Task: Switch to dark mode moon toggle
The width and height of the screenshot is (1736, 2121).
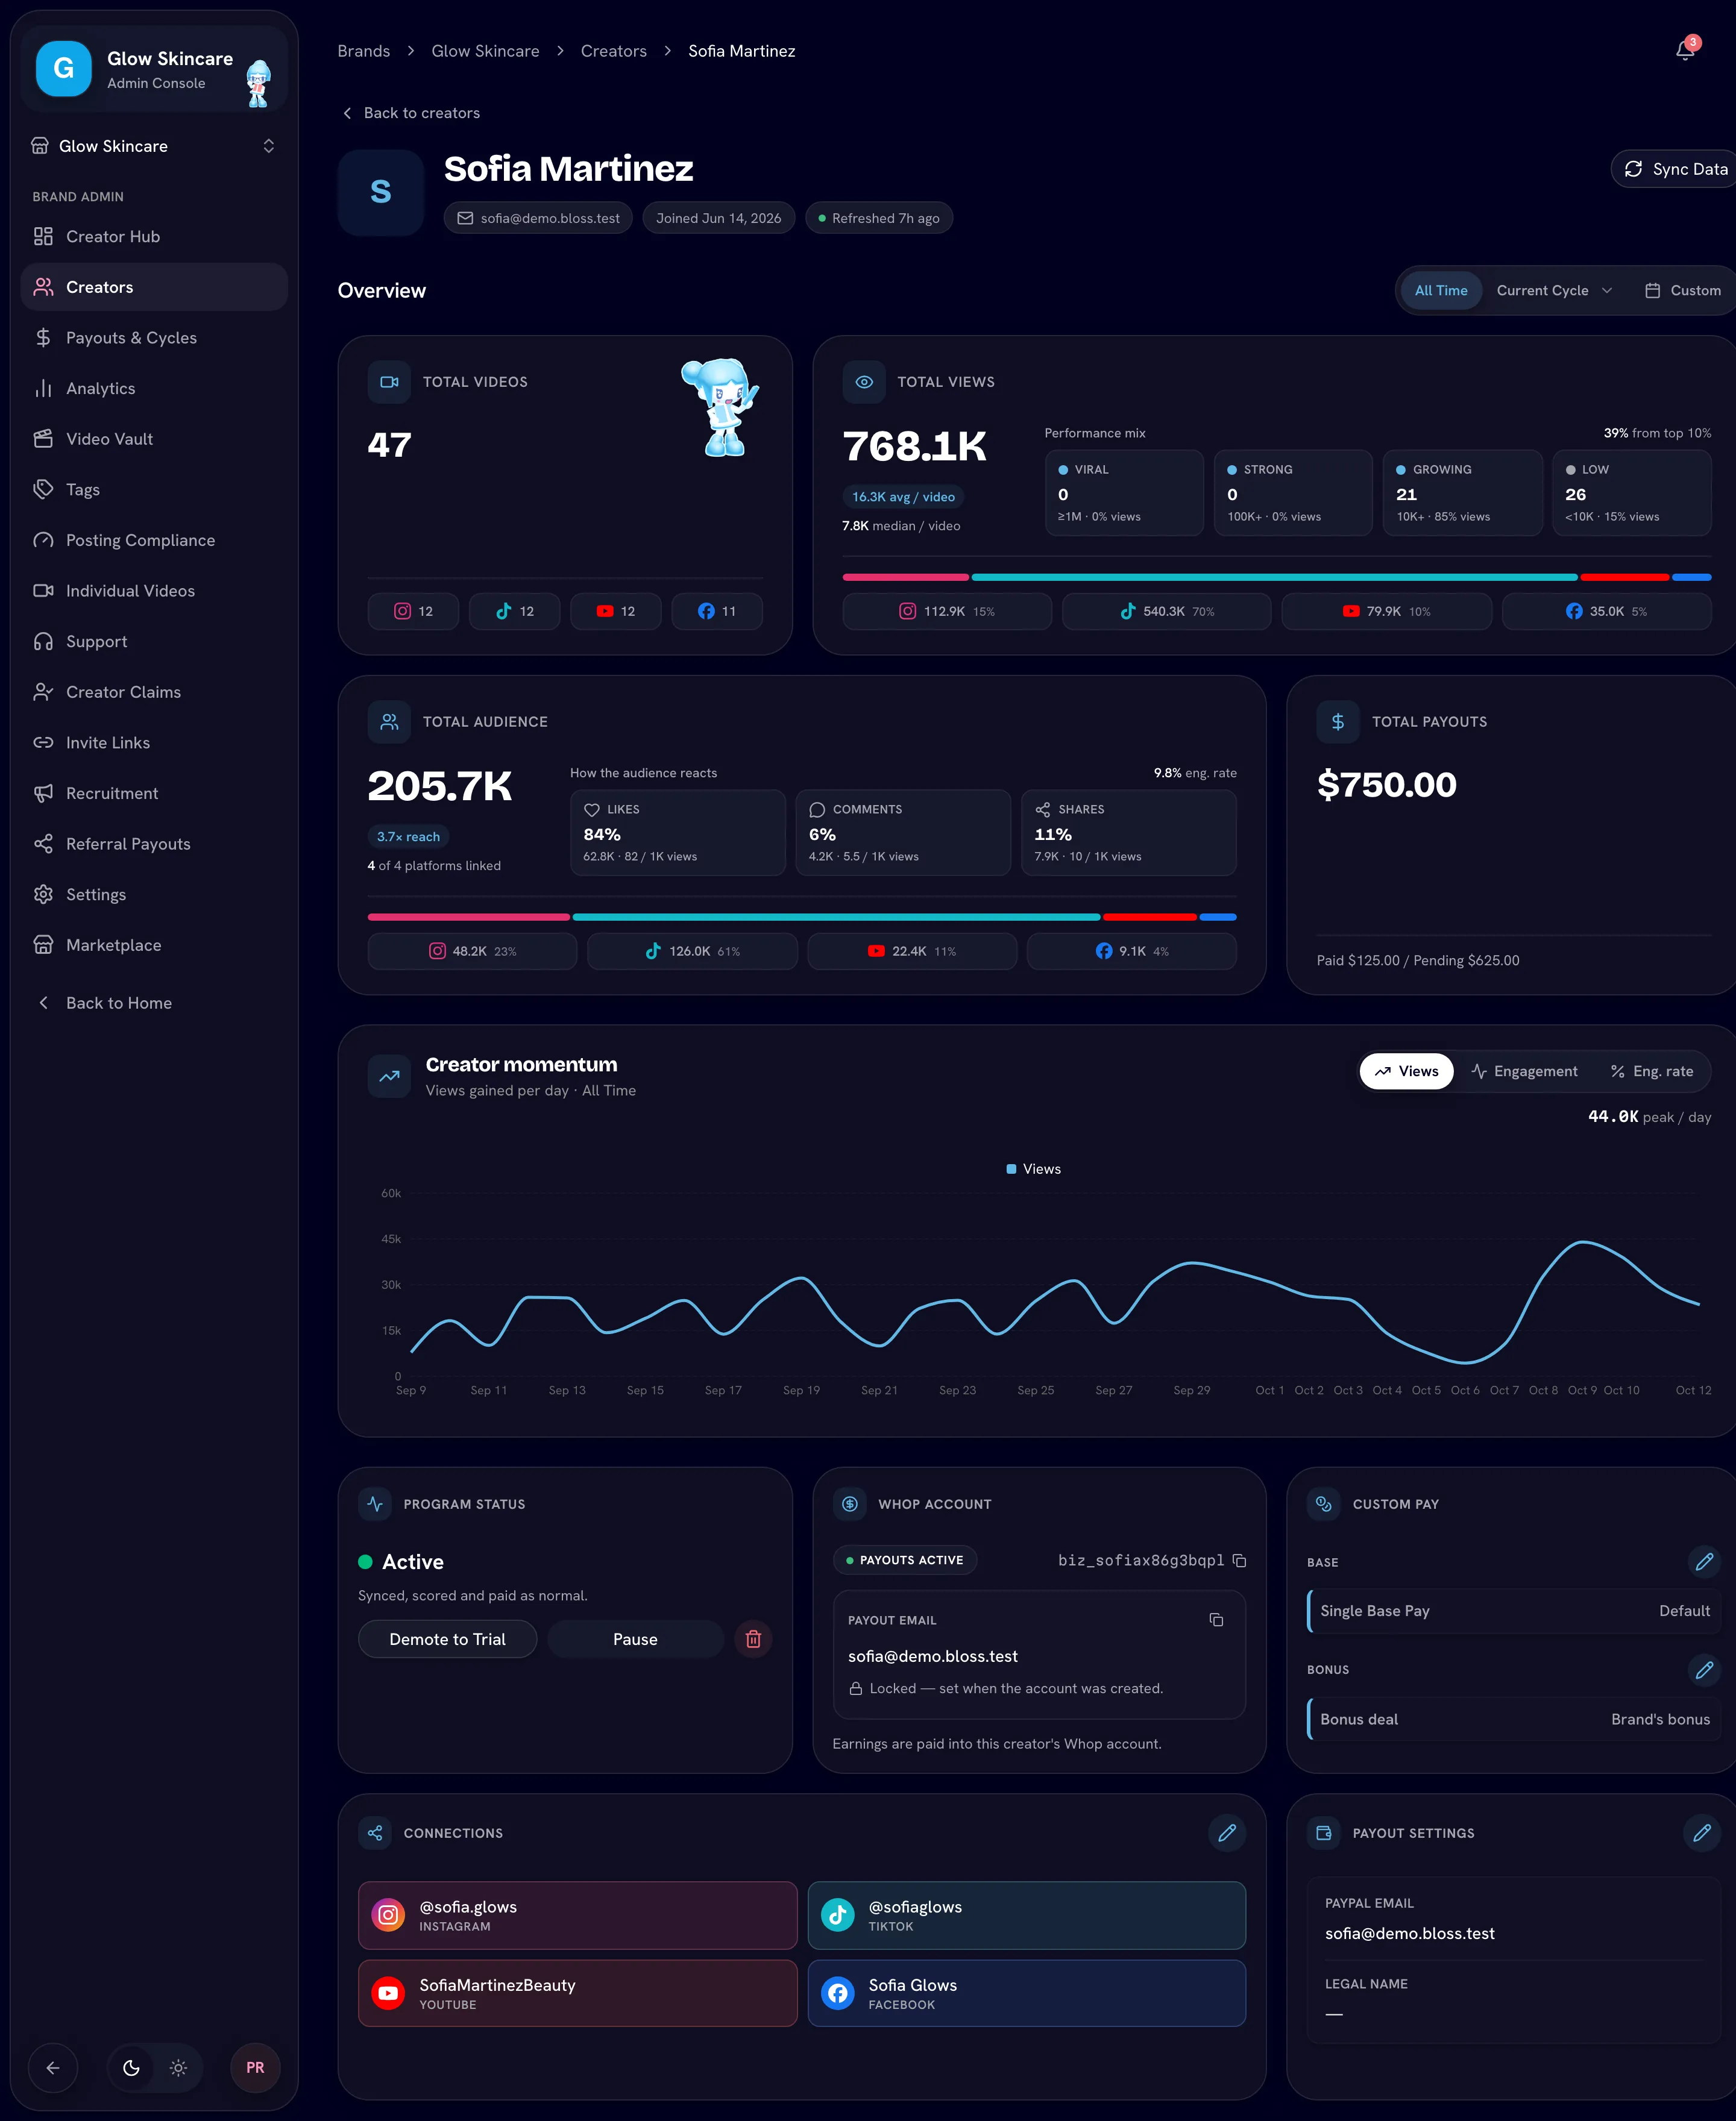Action: (x=131, y=2068)
